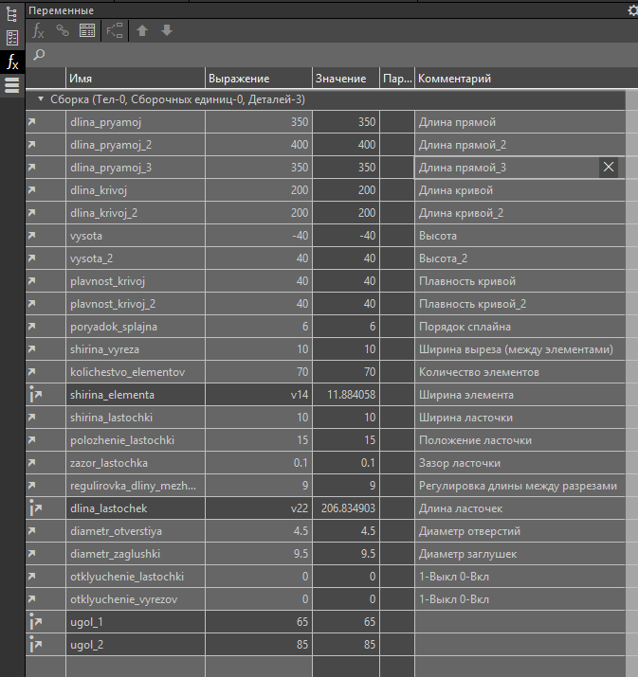The width and height of the screenshot is (638, 677).
Task: Select expression cell of shirina_elementa
Action: pyautogui.click(x=258, y=395)
